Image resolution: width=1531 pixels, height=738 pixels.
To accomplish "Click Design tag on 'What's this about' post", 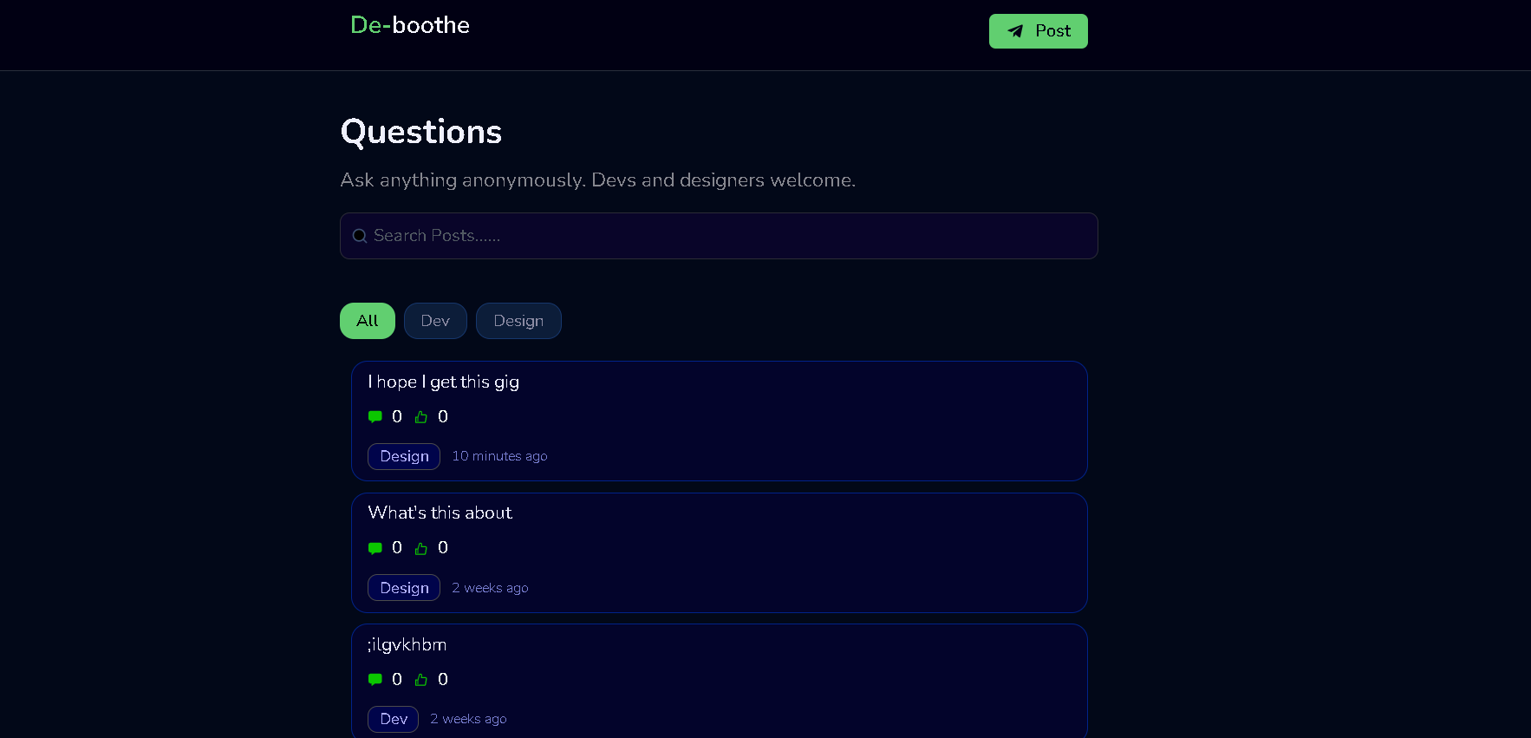I will (404, 588).
